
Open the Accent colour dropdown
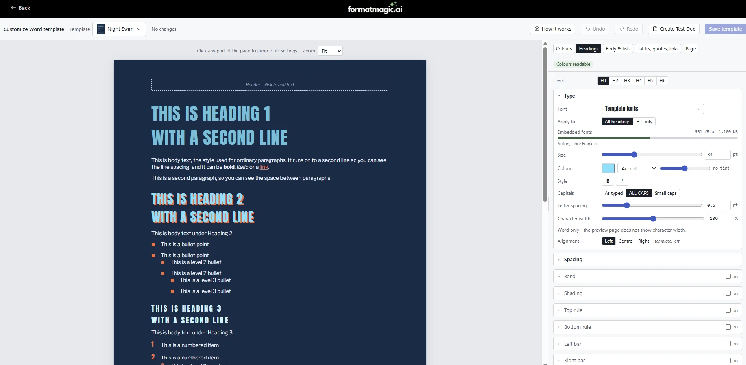637,168
